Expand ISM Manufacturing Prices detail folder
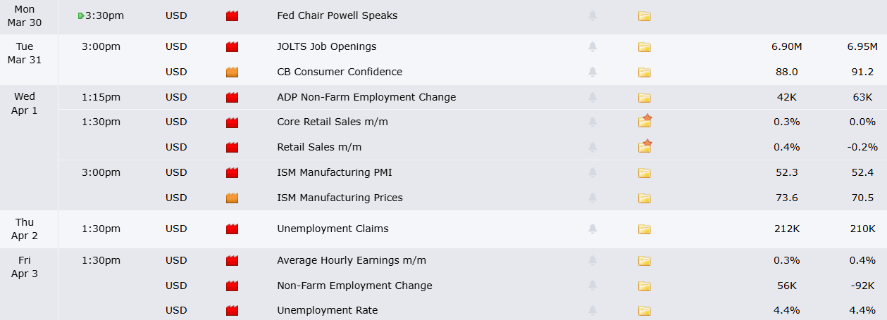Screen dimensions: 887x320 (x=644, y=198)
